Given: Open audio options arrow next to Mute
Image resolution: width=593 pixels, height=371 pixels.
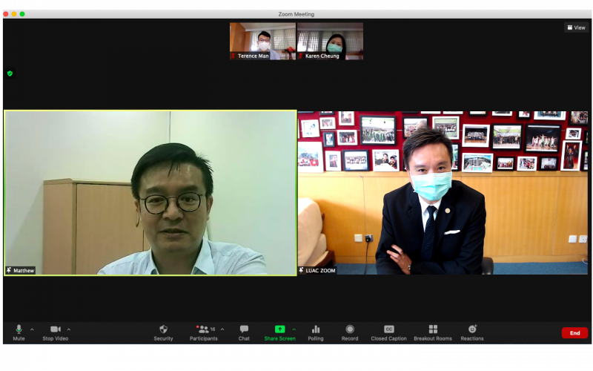Looking at the screenshot, I should pyautogui.click(x=32, y=329).
